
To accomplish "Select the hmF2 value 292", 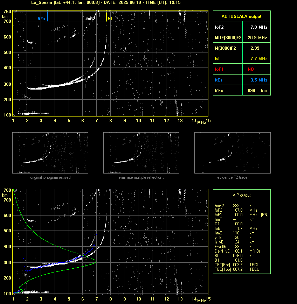I will pyautogui.click(x=236, y=205).
